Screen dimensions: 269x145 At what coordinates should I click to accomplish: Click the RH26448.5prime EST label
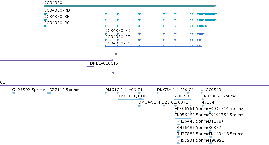point(193,122)
